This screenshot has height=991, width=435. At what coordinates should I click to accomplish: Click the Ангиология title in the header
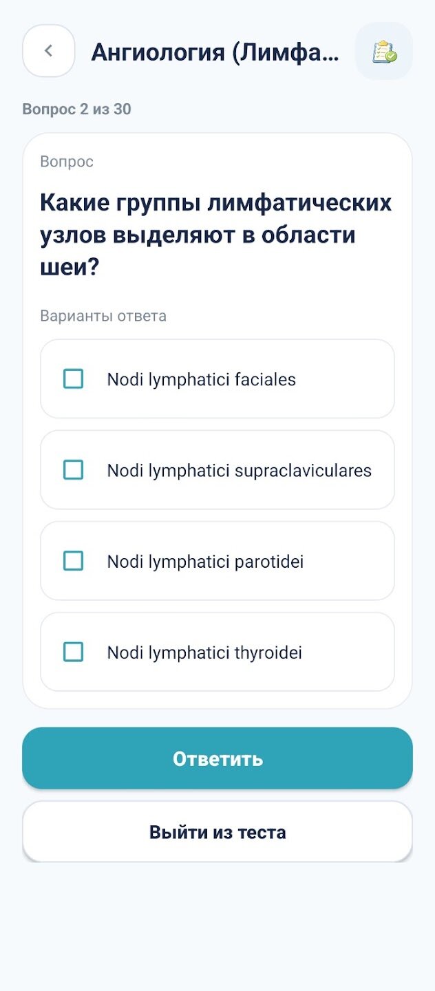pyautogui.click(x=215, y=52)
